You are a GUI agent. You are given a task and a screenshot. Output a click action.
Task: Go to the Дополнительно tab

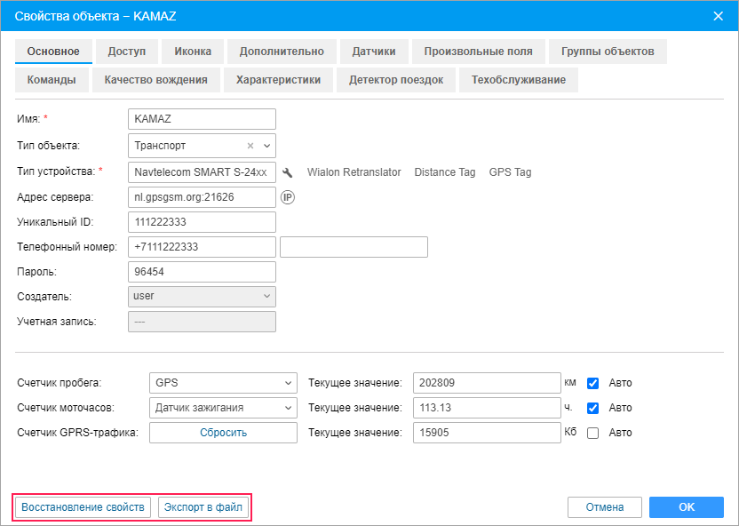pos(282,52)
